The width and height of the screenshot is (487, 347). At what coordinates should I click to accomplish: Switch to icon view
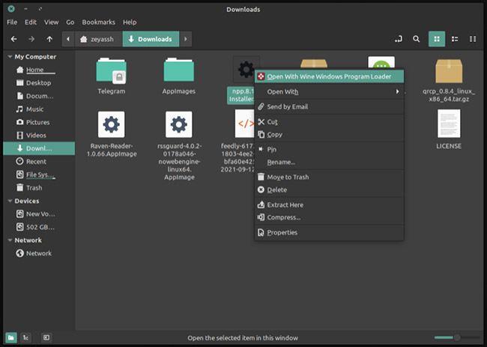tap(437, 39)
